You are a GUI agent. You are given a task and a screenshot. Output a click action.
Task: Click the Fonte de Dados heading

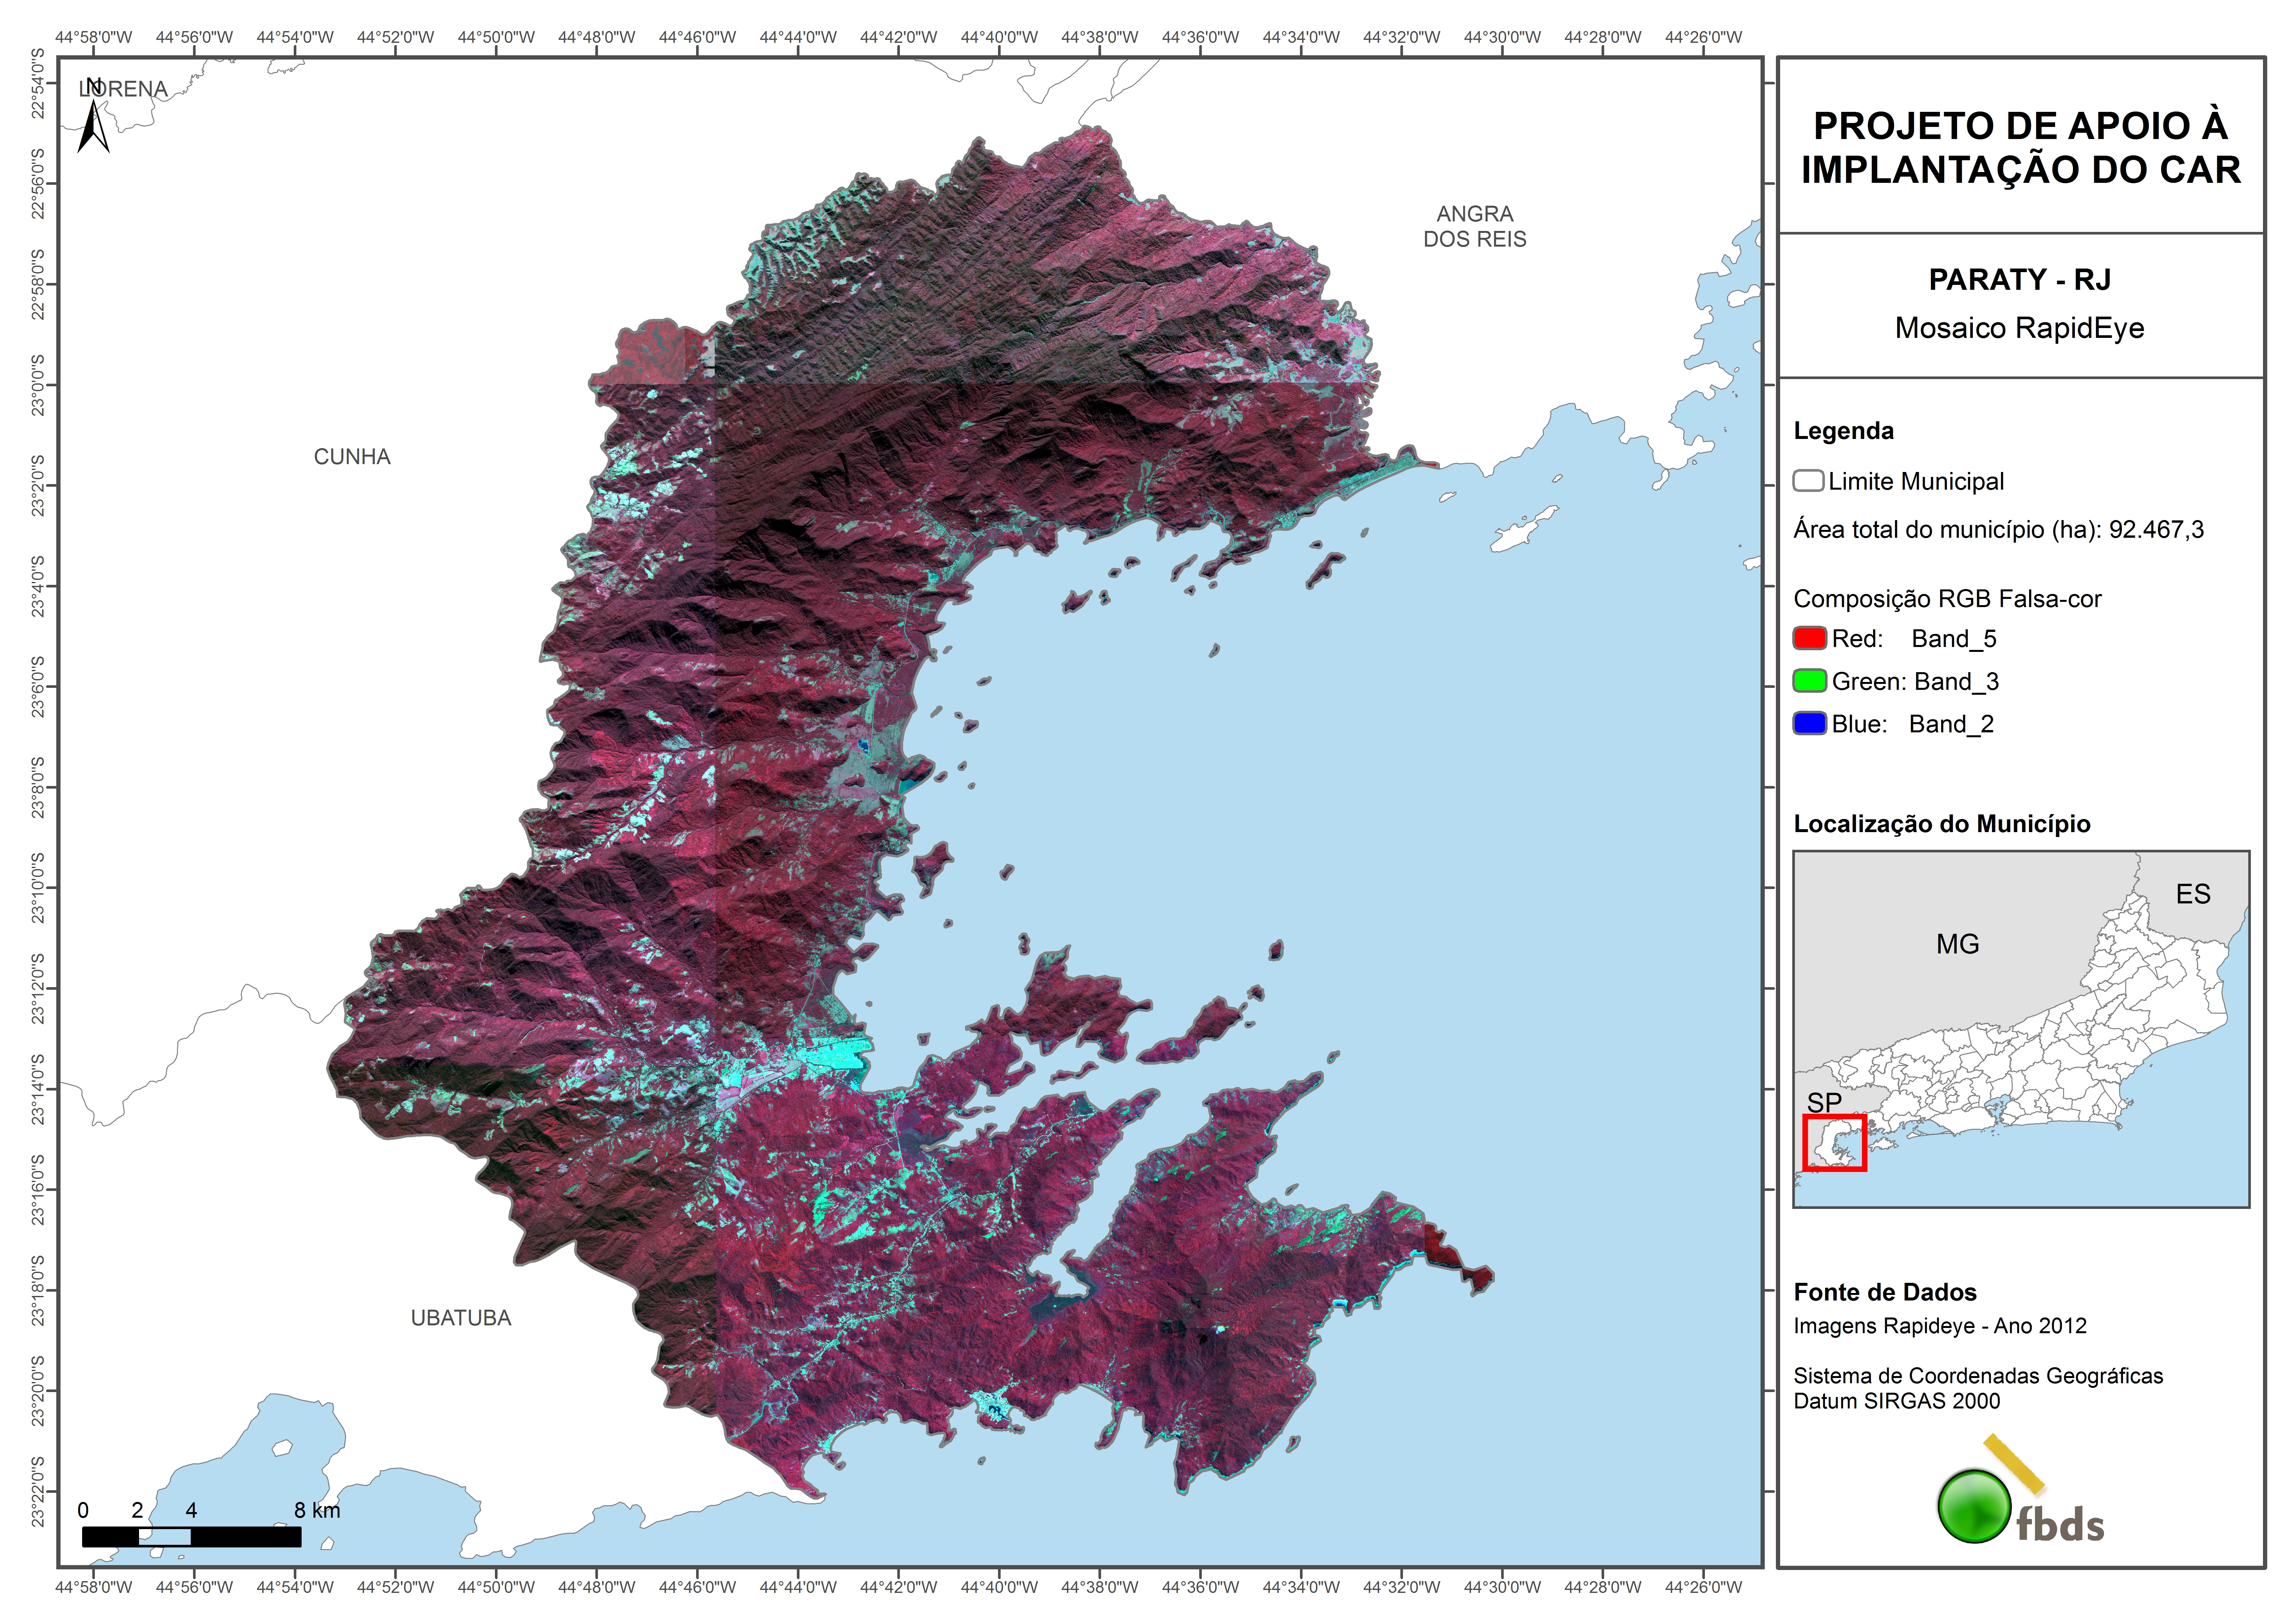1885,1292
